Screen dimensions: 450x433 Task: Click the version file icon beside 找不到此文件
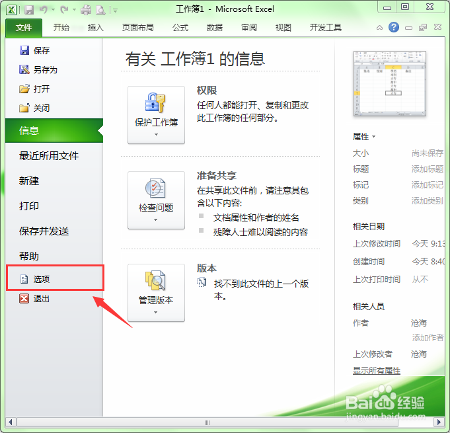pos(202,282)
